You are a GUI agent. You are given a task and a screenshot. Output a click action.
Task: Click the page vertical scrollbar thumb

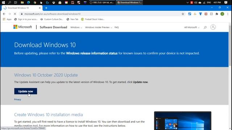click(x=230, y=46)
